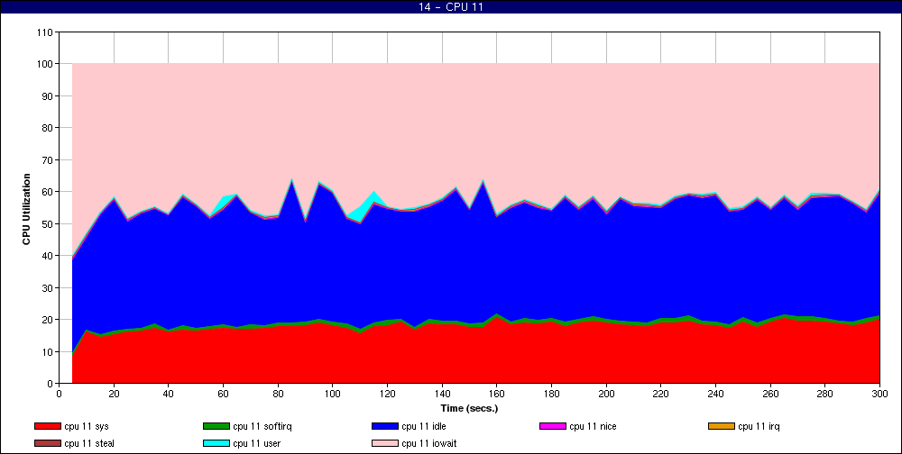Click the x-axis tick value 0
The height and width of the screenshot is (454, 902).
[59, 395]
